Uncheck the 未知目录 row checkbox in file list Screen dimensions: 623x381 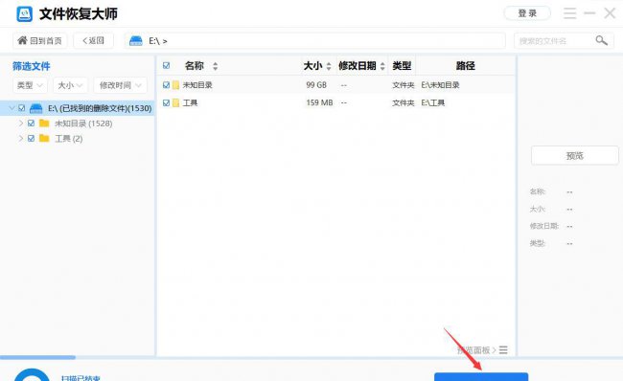click(x=166, y=85)
